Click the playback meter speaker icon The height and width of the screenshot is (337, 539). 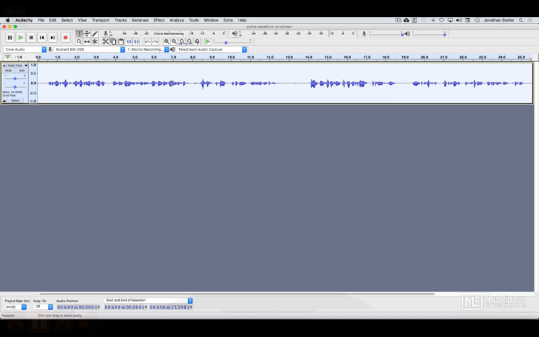[x=234, y=33]
